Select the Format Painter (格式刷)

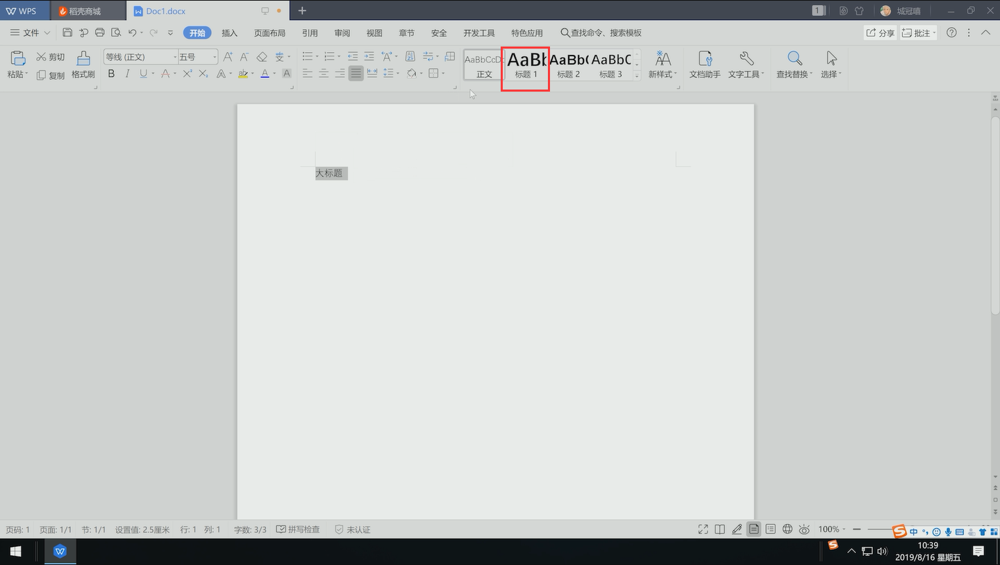[x=83, y=65]
